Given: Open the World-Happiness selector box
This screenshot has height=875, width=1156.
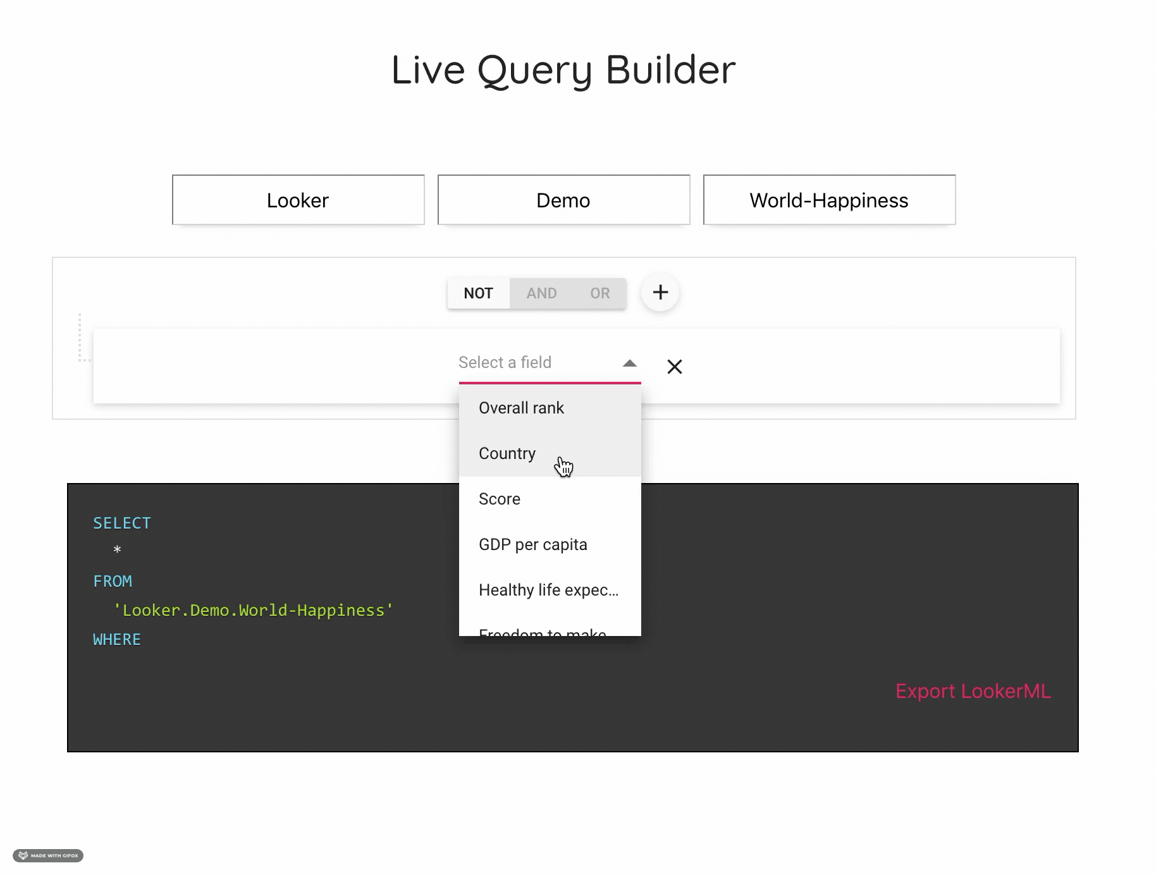Looking at the screenshot, I should 829,200.
